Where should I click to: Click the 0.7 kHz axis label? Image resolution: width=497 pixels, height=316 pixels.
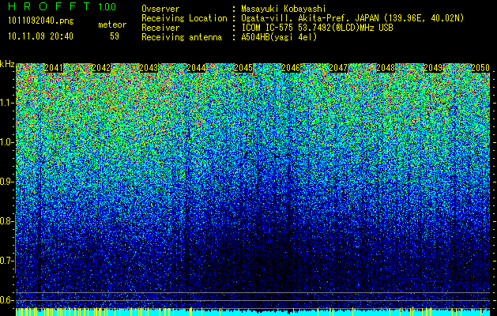point(6,261)
